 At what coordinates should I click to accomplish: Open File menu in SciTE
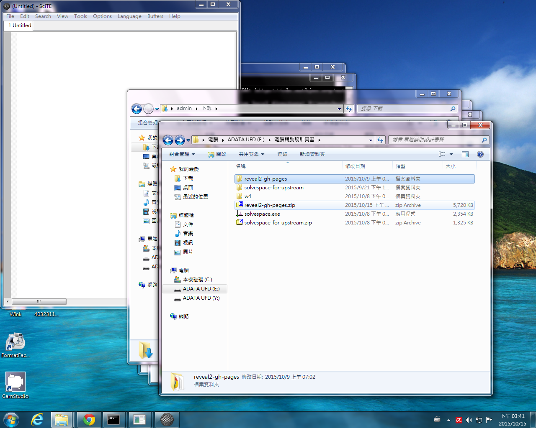10,16
